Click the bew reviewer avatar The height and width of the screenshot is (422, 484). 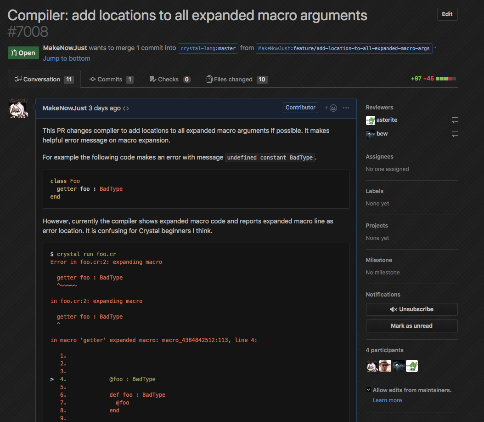[370, 134]
